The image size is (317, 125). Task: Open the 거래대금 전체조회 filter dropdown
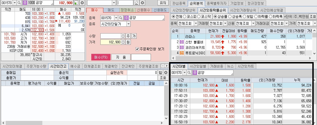point(286,23)
